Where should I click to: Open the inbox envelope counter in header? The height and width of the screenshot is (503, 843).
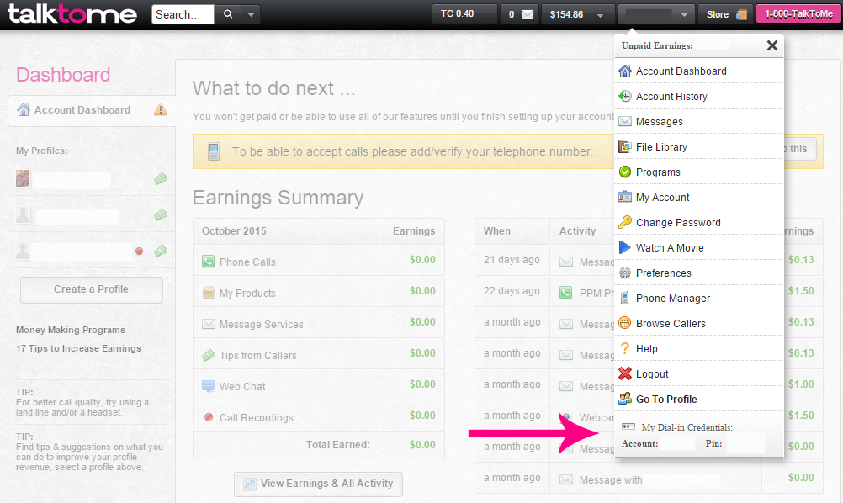[x=520, y=14]
